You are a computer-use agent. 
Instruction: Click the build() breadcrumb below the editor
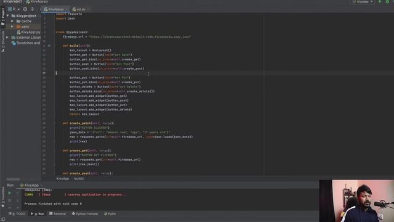tap(79, 178)
